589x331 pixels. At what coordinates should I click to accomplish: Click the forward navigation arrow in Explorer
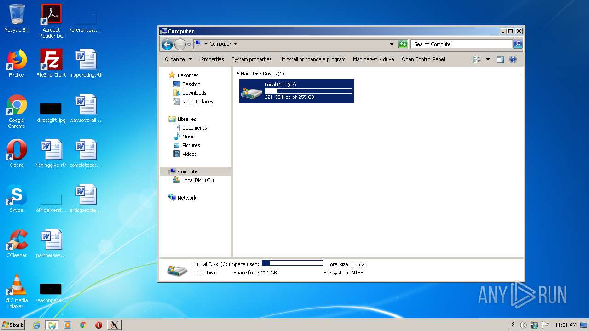click(x=180, y=44)
